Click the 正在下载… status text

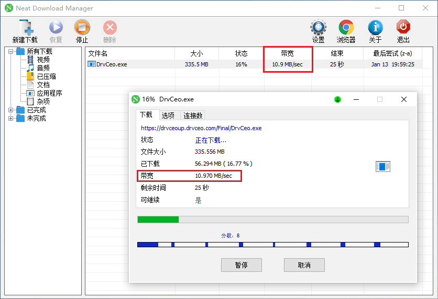point(211,140)
